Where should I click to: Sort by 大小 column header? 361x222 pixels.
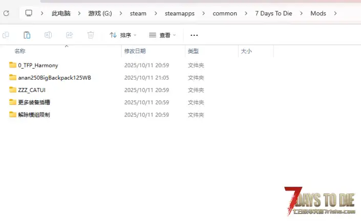click(x=246, y=51)
